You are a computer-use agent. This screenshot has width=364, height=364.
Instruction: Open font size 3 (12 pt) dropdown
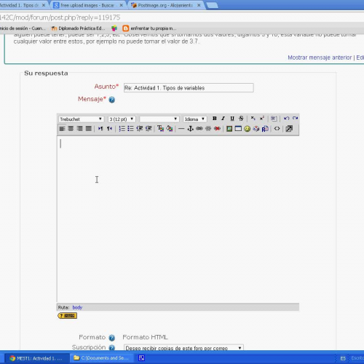tap(122, 119)
